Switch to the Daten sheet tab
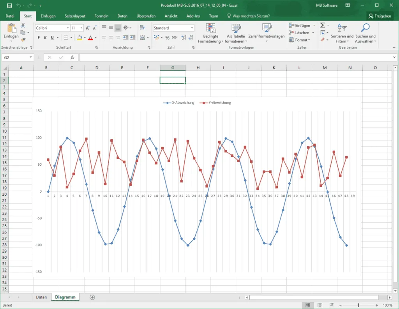The height and width of the screenshot is (309, 399). click(41, 297)
